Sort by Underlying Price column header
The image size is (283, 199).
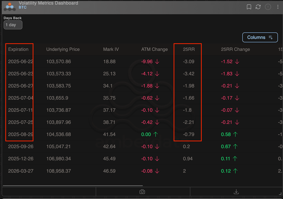(63, 49)
